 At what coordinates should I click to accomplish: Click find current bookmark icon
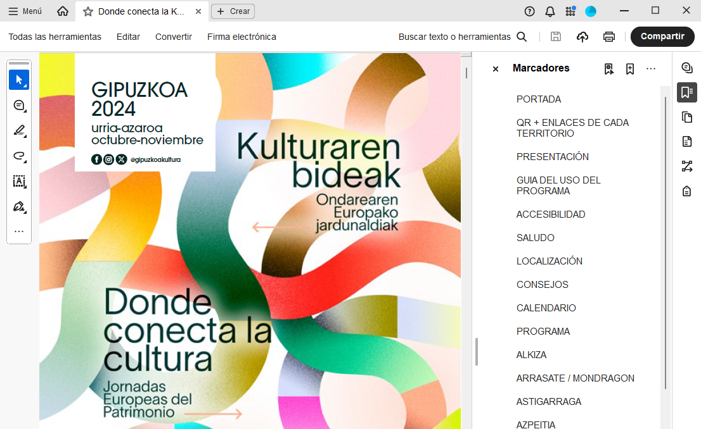[x=609, y=69]
